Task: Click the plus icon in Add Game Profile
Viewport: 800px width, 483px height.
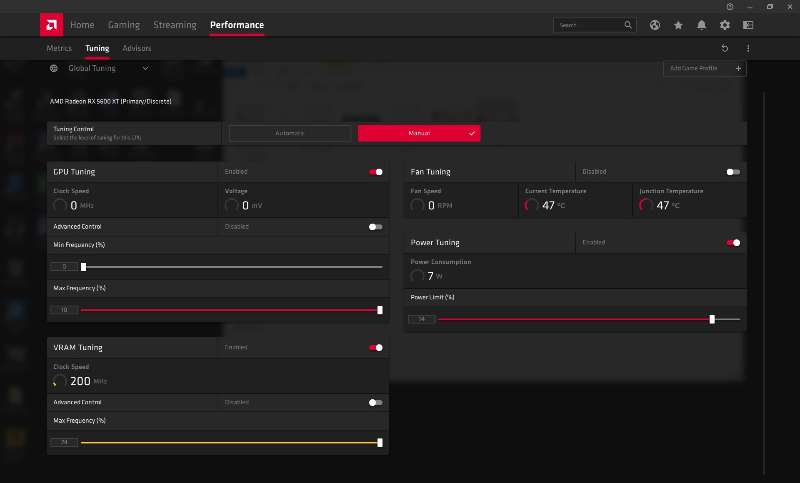Action: coord(738,68)
